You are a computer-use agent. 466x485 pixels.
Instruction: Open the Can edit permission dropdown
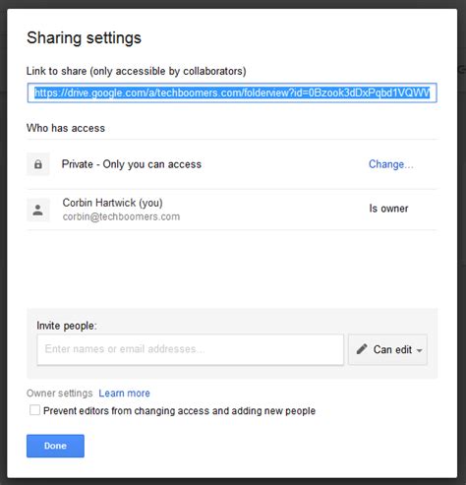(x=387, y=349)
